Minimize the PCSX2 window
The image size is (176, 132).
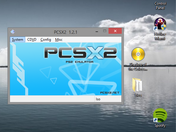point(97,31)
